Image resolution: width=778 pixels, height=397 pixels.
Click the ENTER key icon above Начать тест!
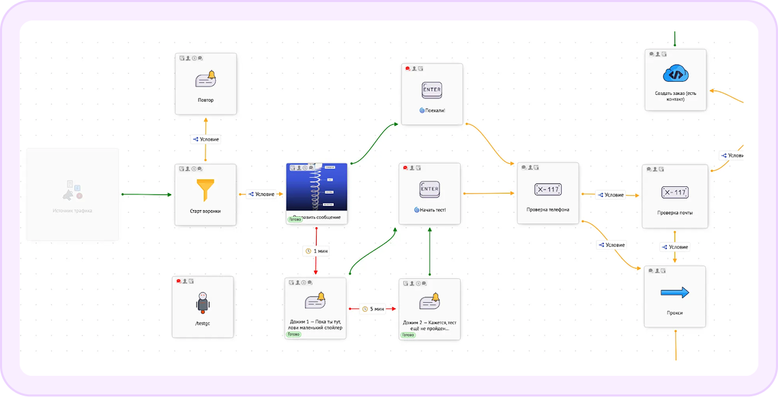pos(429,189)
